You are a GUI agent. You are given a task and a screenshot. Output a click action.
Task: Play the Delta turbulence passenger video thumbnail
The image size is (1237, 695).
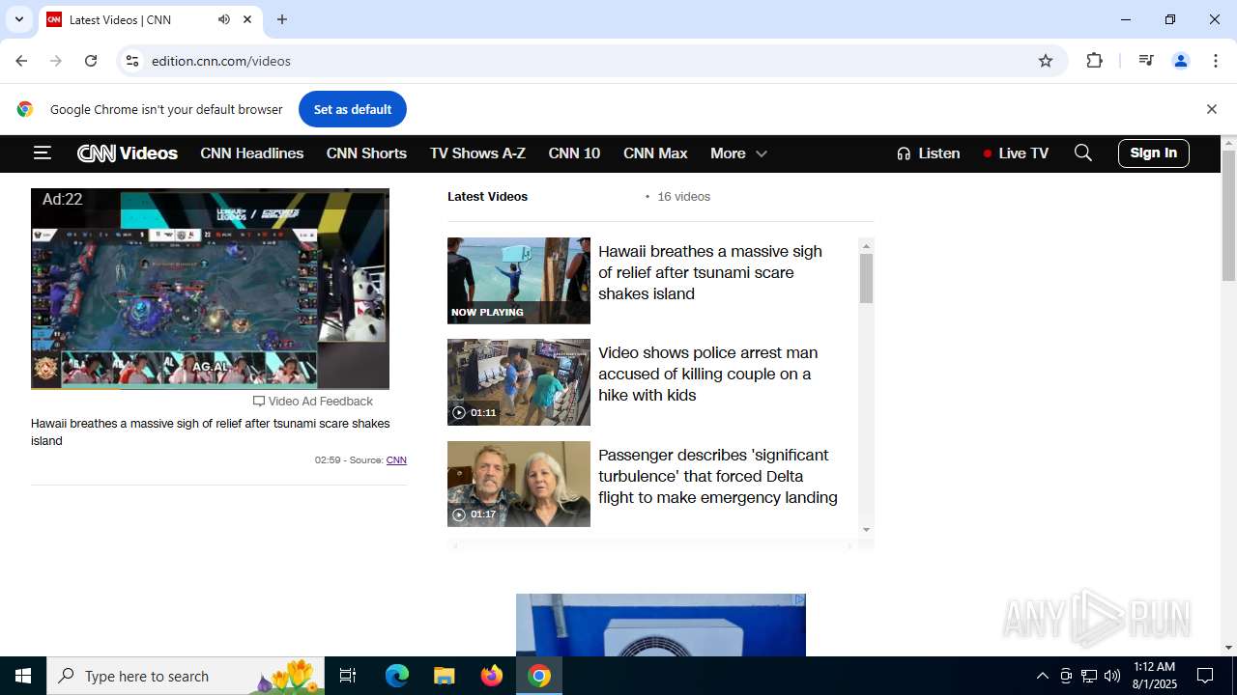coord(519,484)
